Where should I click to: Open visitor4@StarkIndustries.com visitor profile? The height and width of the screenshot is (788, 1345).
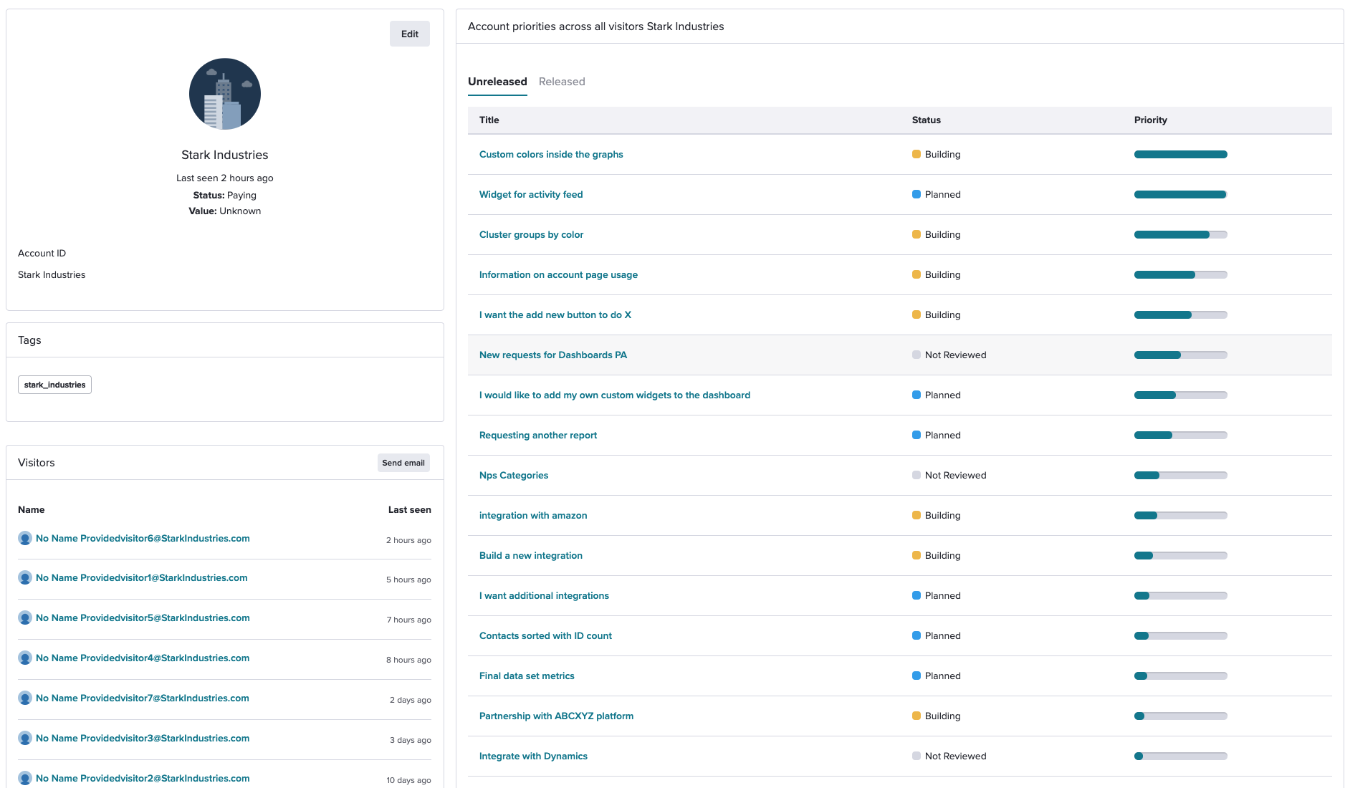(143, 658)
